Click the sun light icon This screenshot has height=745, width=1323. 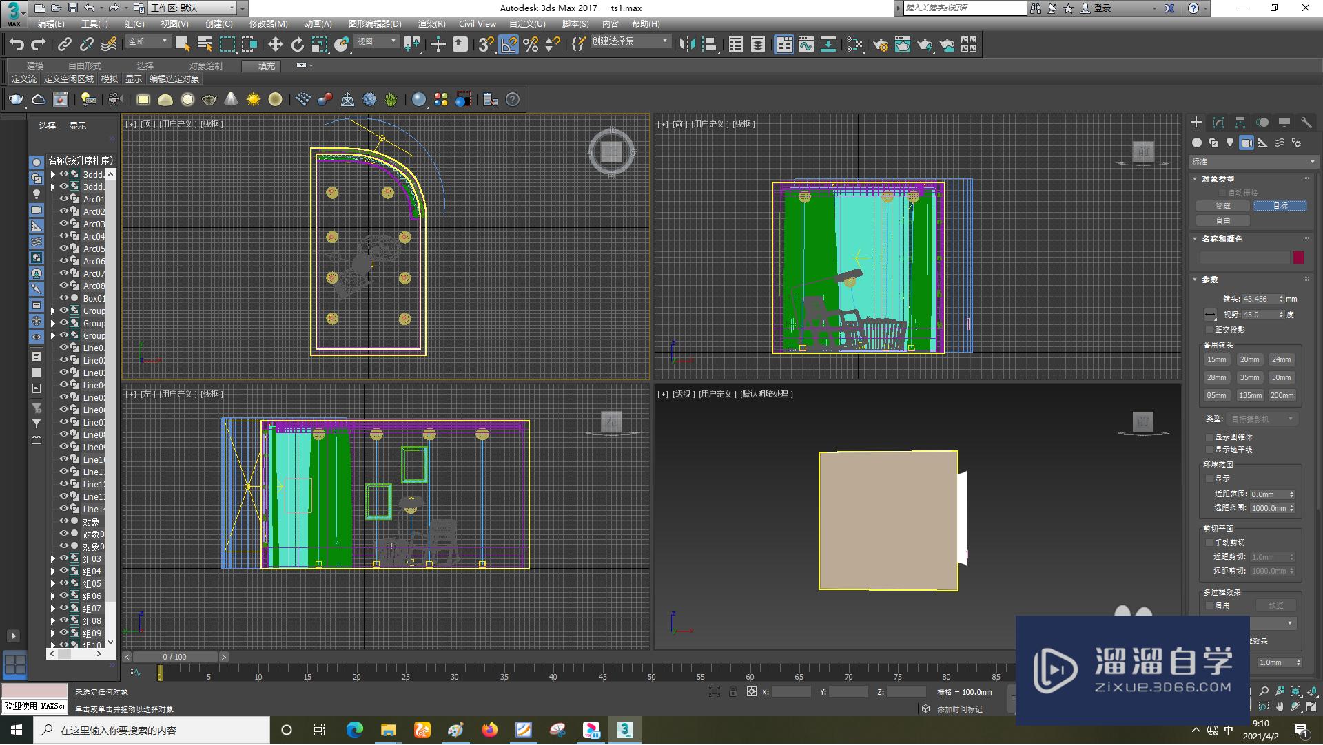(x=253, y=100)
